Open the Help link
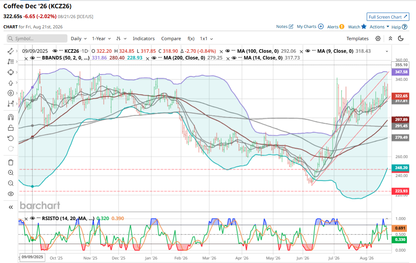 (x=399, y=27)
